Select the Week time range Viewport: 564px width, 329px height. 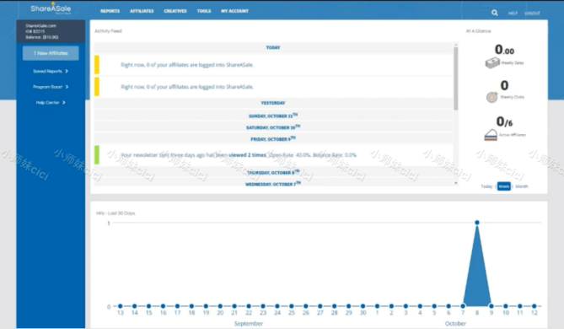[x=504, y=186]
